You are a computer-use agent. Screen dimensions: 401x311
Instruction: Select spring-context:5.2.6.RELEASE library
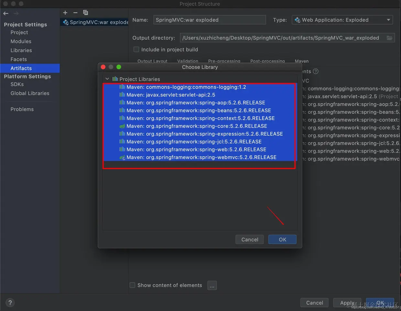(x=200, y=118)
